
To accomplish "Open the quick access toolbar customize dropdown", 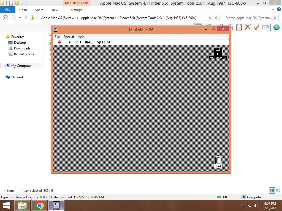I will click(23, 3).
